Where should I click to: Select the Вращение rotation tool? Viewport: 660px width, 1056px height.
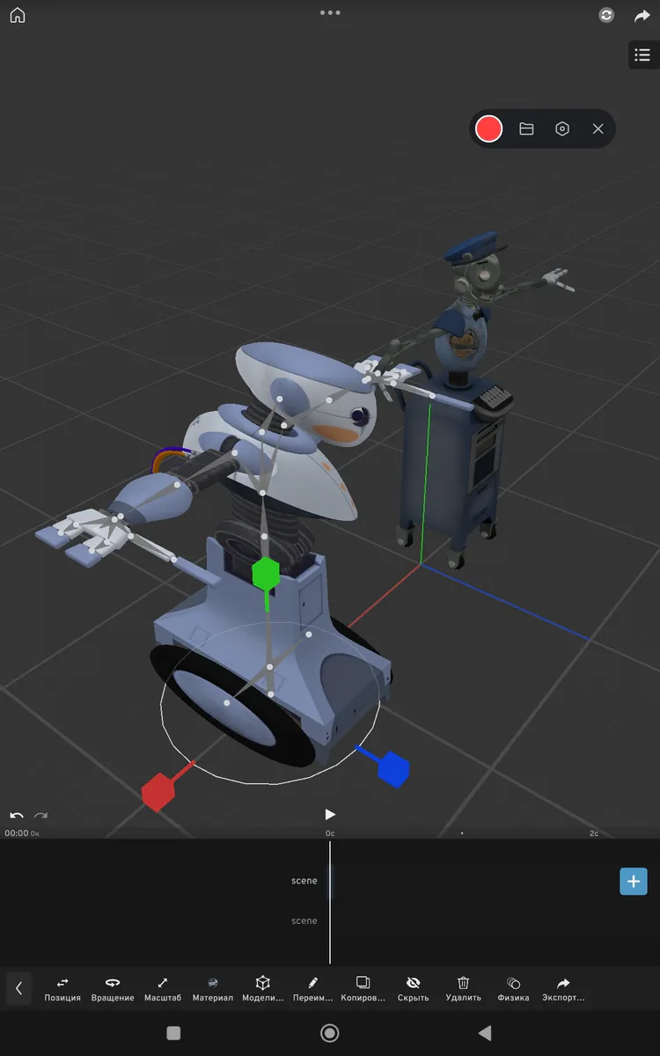point(113,989)
